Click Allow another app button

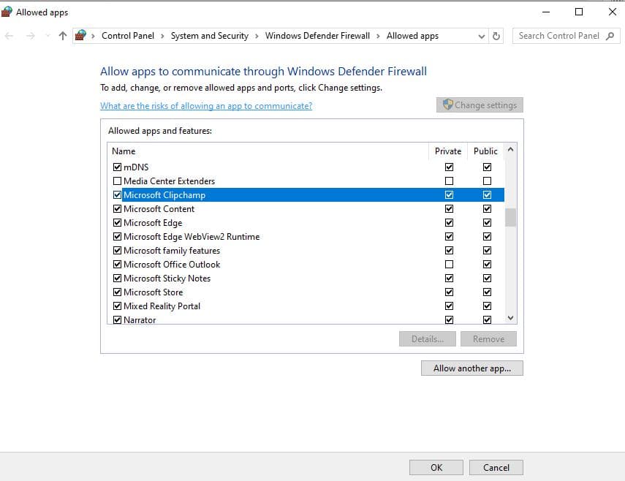tap(472, 368)
